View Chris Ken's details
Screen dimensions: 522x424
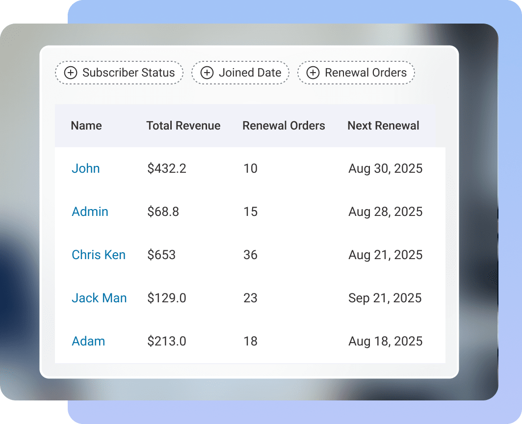point(99,255)
